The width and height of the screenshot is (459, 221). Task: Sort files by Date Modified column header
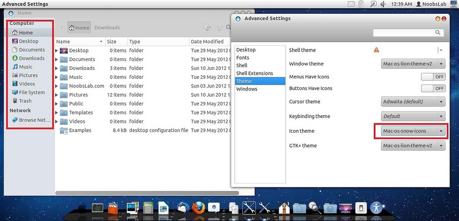coord(211,42)
